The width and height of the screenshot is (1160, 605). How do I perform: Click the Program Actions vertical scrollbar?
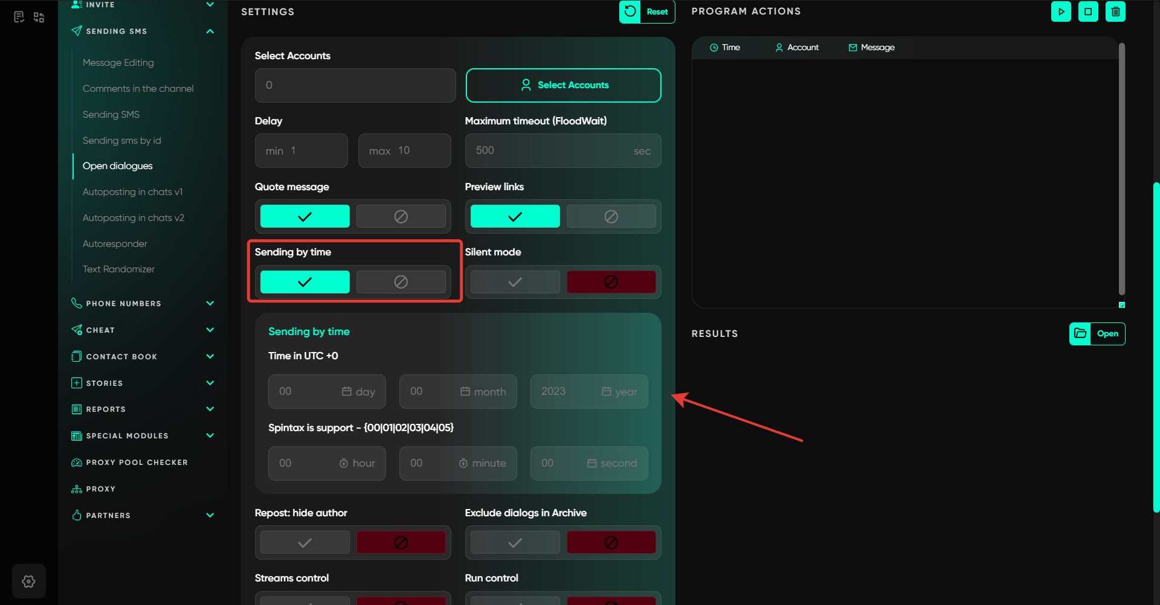[1121, 169]
